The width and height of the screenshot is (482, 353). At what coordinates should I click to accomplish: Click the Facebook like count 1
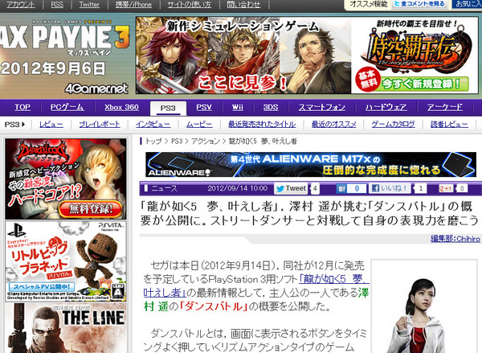pyautogui.click(x=420, y=188)
